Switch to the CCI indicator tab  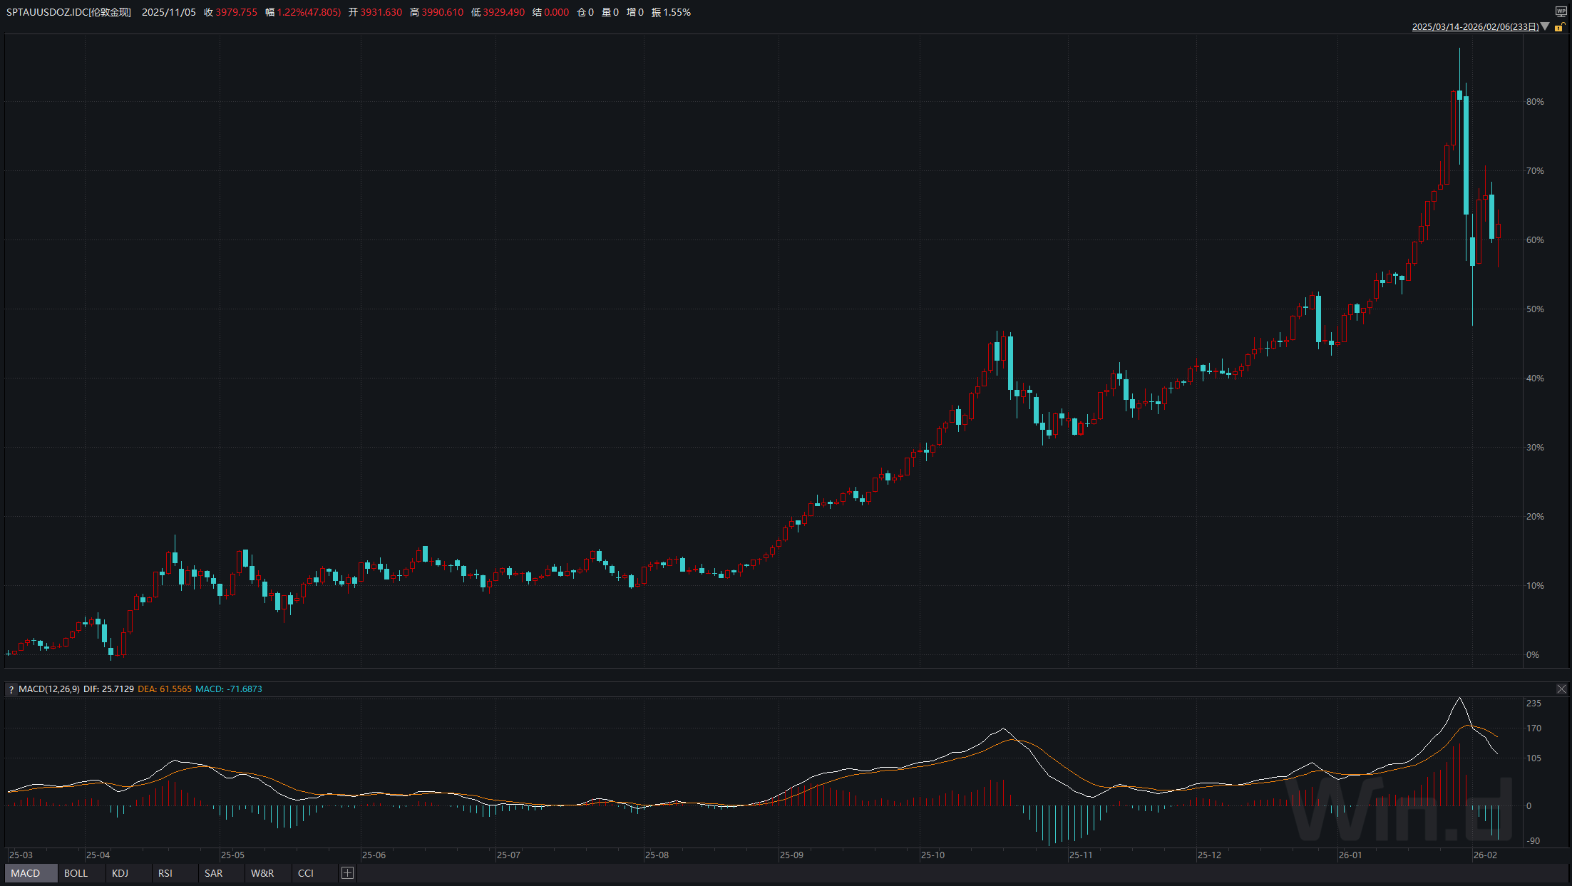(x=305, y=873)
